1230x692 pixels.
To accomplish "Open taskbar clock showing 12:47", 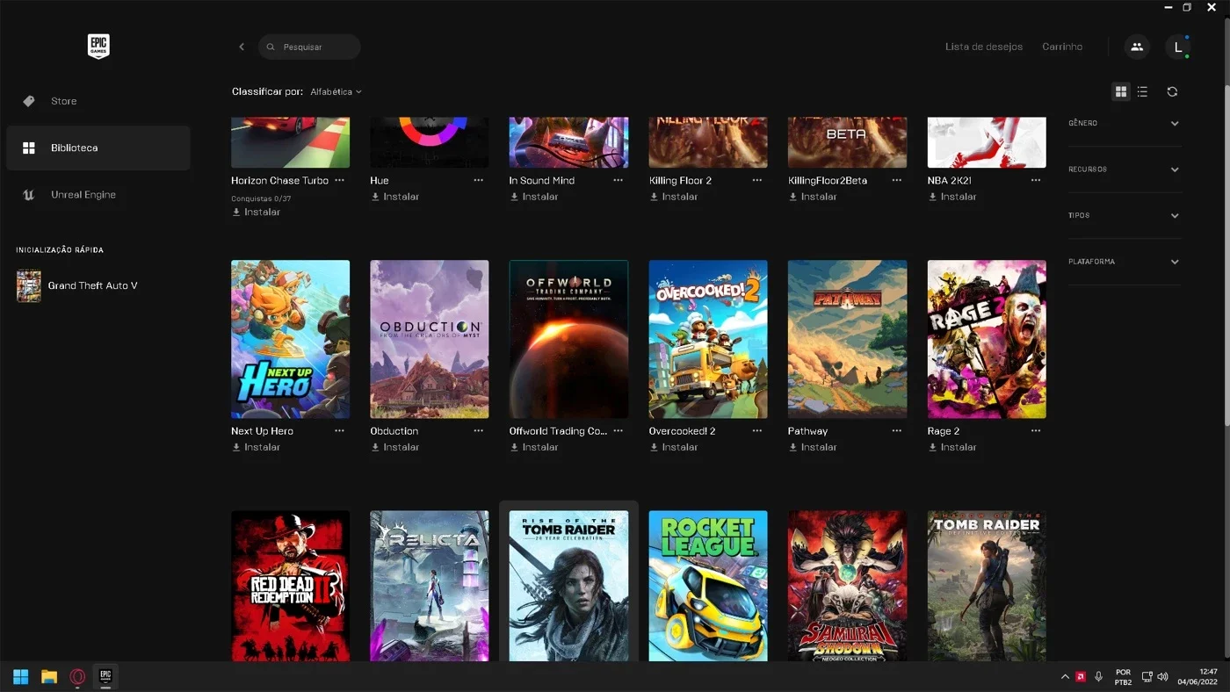I will click(x=1197, y=676).
